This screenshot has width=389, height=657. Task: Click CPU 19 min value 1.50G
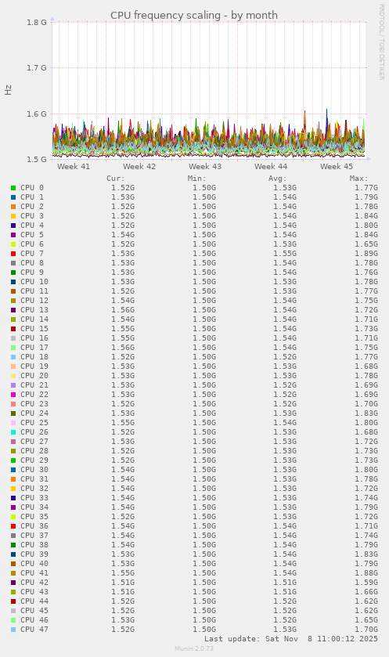[204, 366]
